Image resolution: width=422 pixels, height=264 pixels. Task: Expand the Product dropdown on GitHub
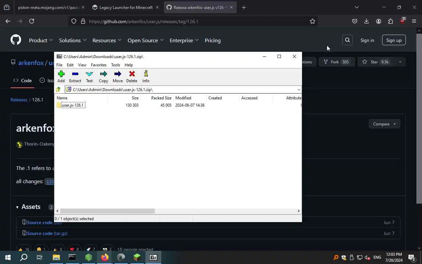[x=41, y=40]
